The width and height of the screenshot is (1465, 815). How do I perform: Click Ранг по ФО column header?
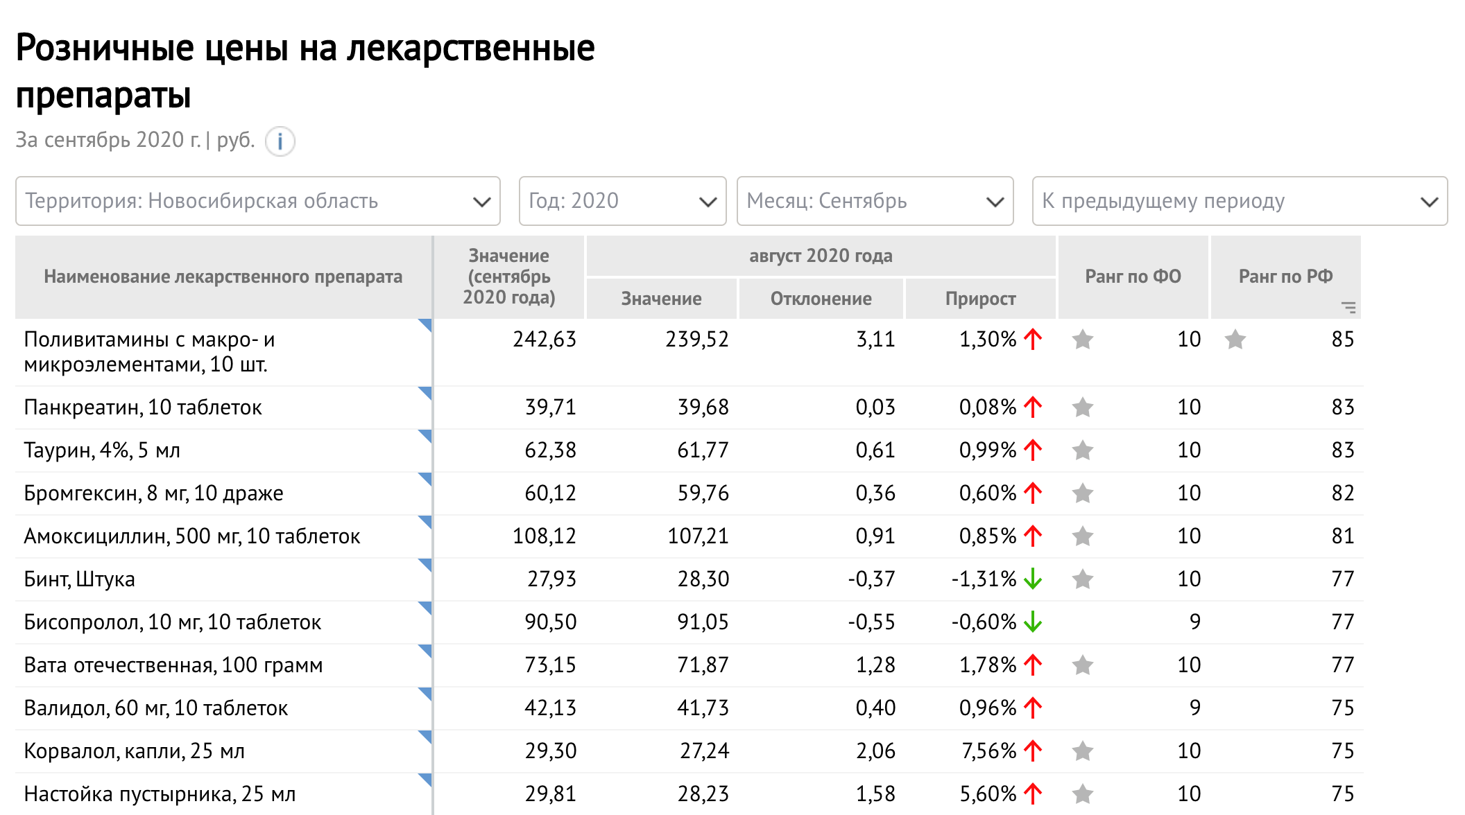[x=1133, y=277]
